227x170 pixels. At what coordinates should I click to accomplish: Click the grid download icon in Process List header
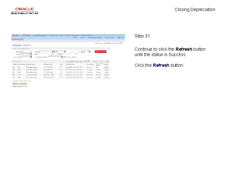89,61
